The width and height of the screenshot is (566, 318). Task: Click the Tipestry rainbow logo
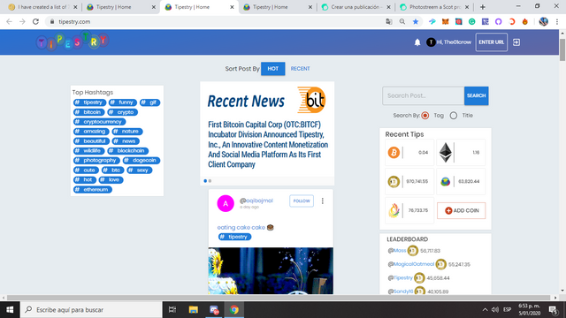[73, 42]
